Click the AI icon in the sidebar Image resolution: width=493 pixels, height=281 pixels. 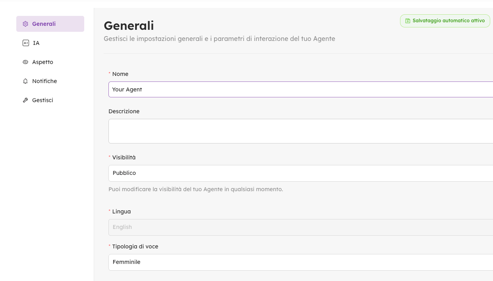point(25,43)
